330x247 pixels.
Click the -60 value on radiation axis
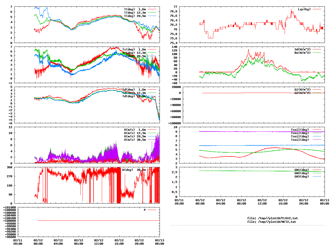point(175,83)
